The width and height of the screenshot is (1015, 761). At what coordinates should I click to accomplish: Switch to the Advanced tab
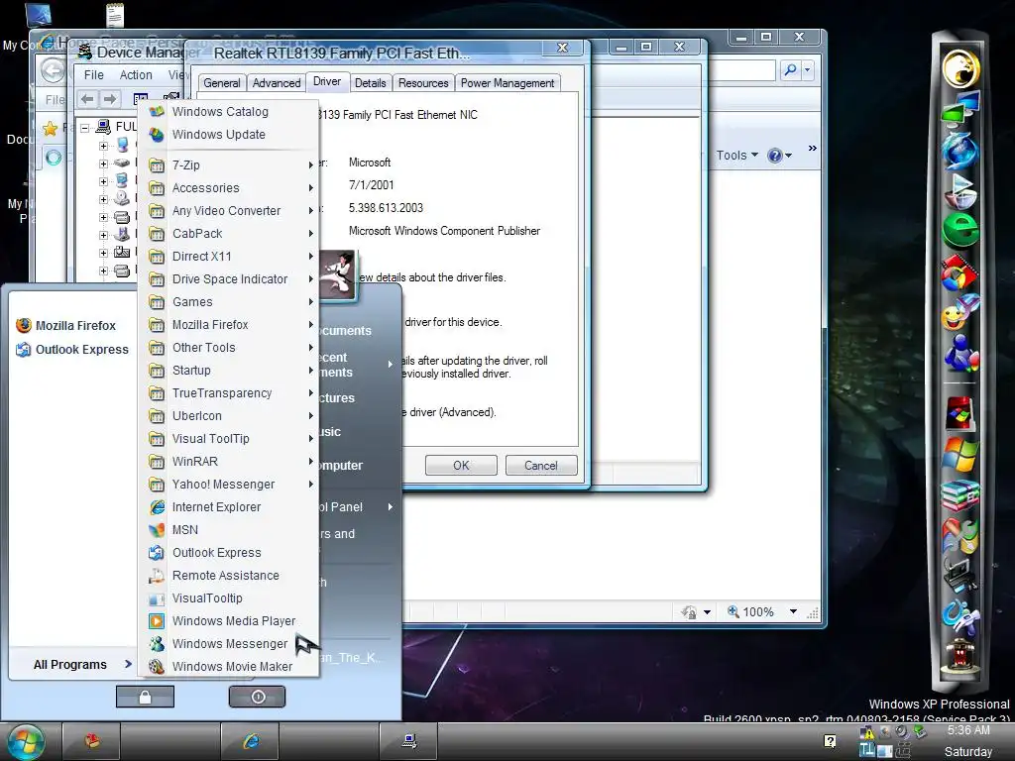point(277,83)
